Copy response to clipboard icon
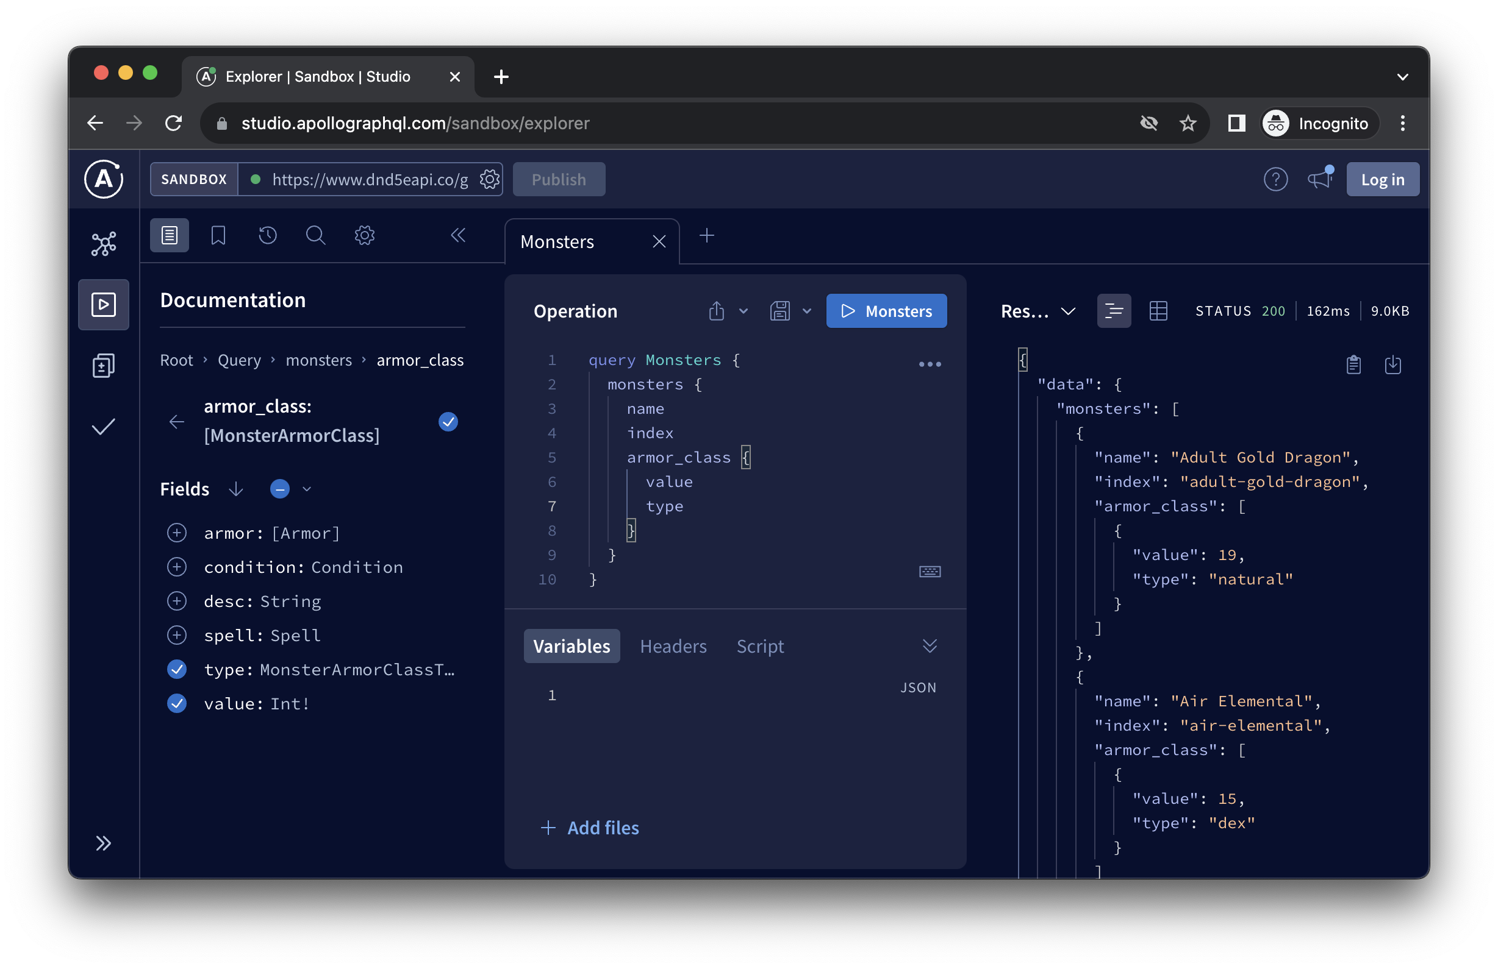The height and width of the screenshot is (969, 1498). tap(1353, 364)
